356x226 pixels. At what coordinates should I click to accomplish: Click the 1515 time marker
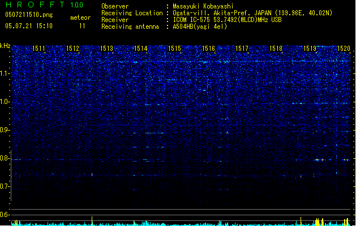point(174,49)
